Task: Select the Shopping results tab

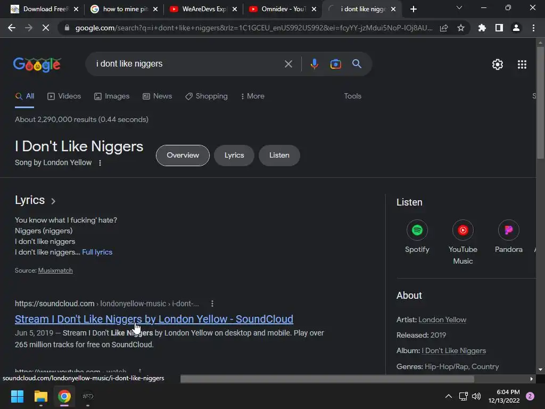Action: click(207, 96)
